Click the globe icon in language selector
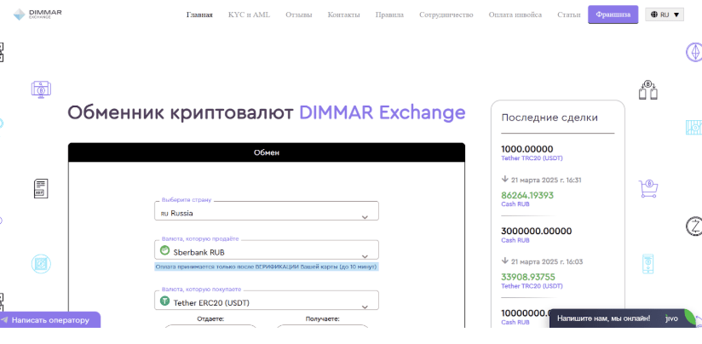 pos(654,14)
